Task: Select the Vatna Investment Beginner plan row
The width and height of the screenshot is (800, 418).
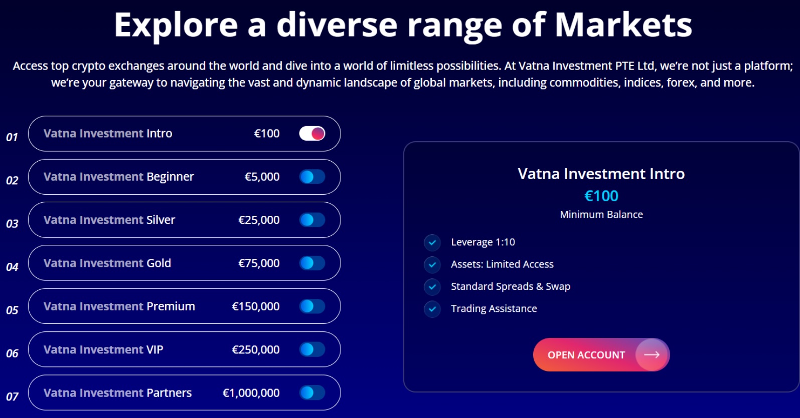Action: 184,177
